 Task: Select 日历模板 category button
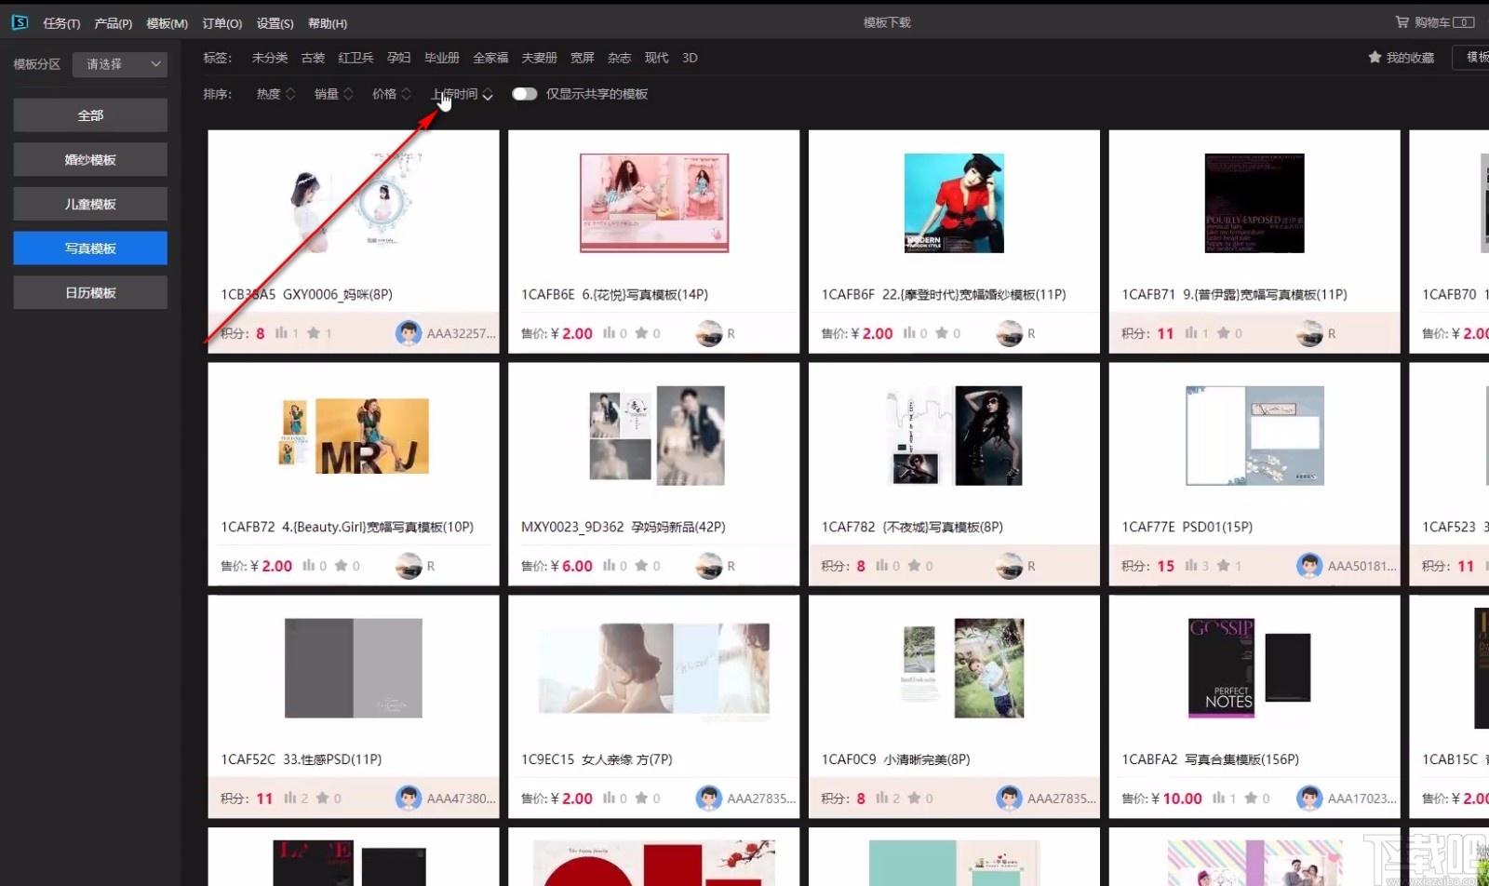90,293
